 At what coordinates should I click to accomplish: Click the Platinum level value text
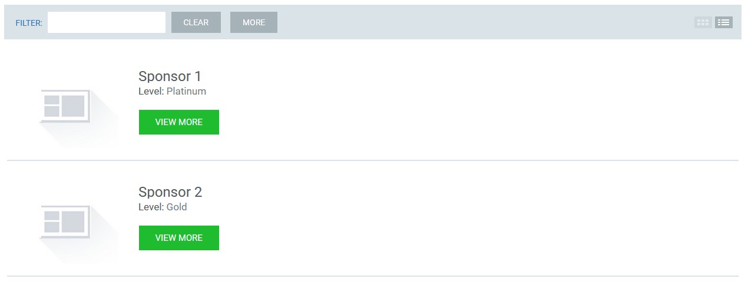186,92
